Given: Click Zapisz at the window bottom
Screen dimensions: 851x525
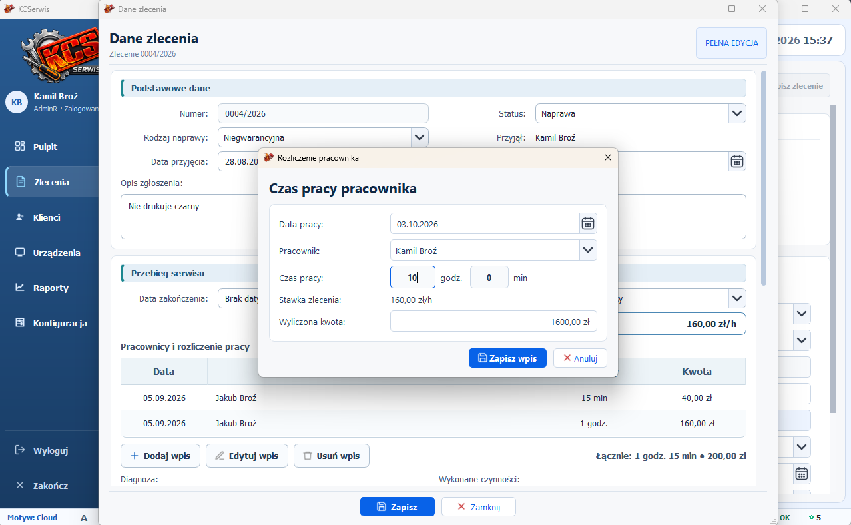Looking at the screenshot, I should 398,506.
